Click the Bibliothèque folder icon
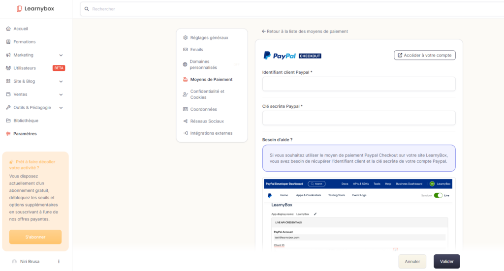 (x=8, y=120)
